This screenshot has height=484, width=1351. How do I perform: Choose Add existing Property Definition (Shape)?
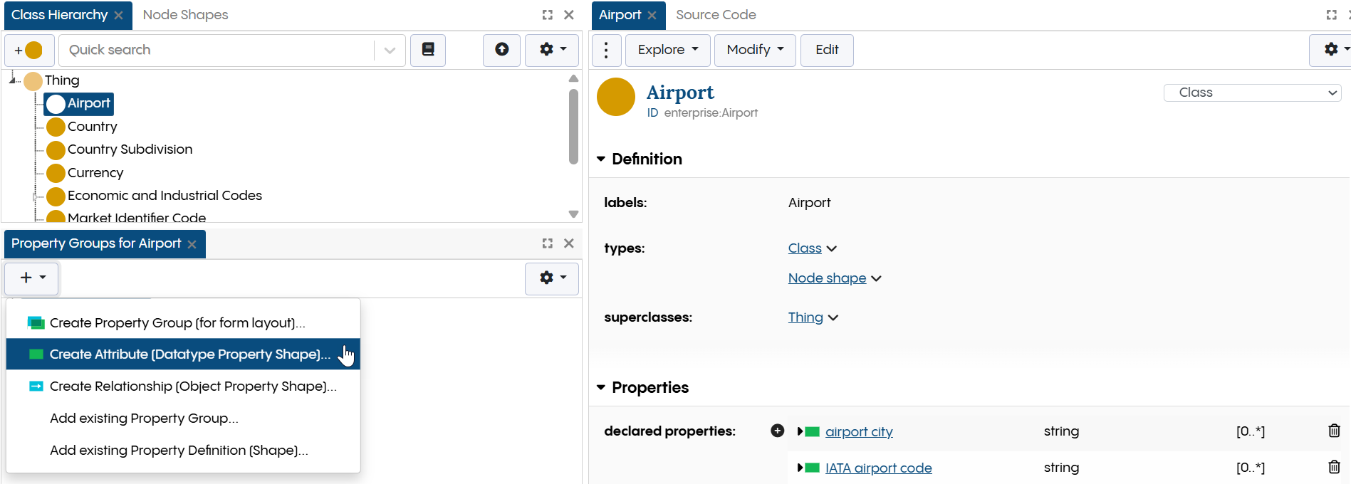pos(183,450)
